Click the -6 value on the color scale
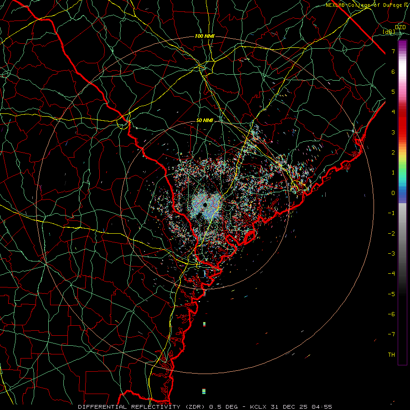The height and width of the screenshot is (410, 410). click(x=391, y=314)
